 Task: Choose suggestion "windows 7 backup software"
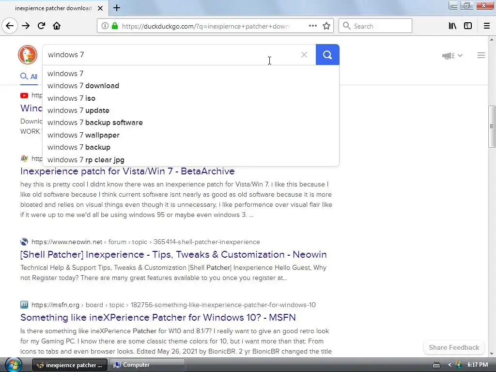pos(191,123)
